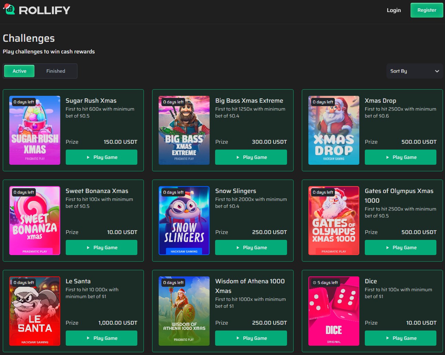Click the Rollify logo icon
This screenshot has width=445, height=355.
coord(9,9)
